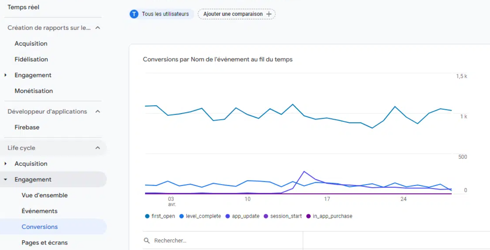
Task: Collapse the Création de rapports section
Action: coord(98,28)
